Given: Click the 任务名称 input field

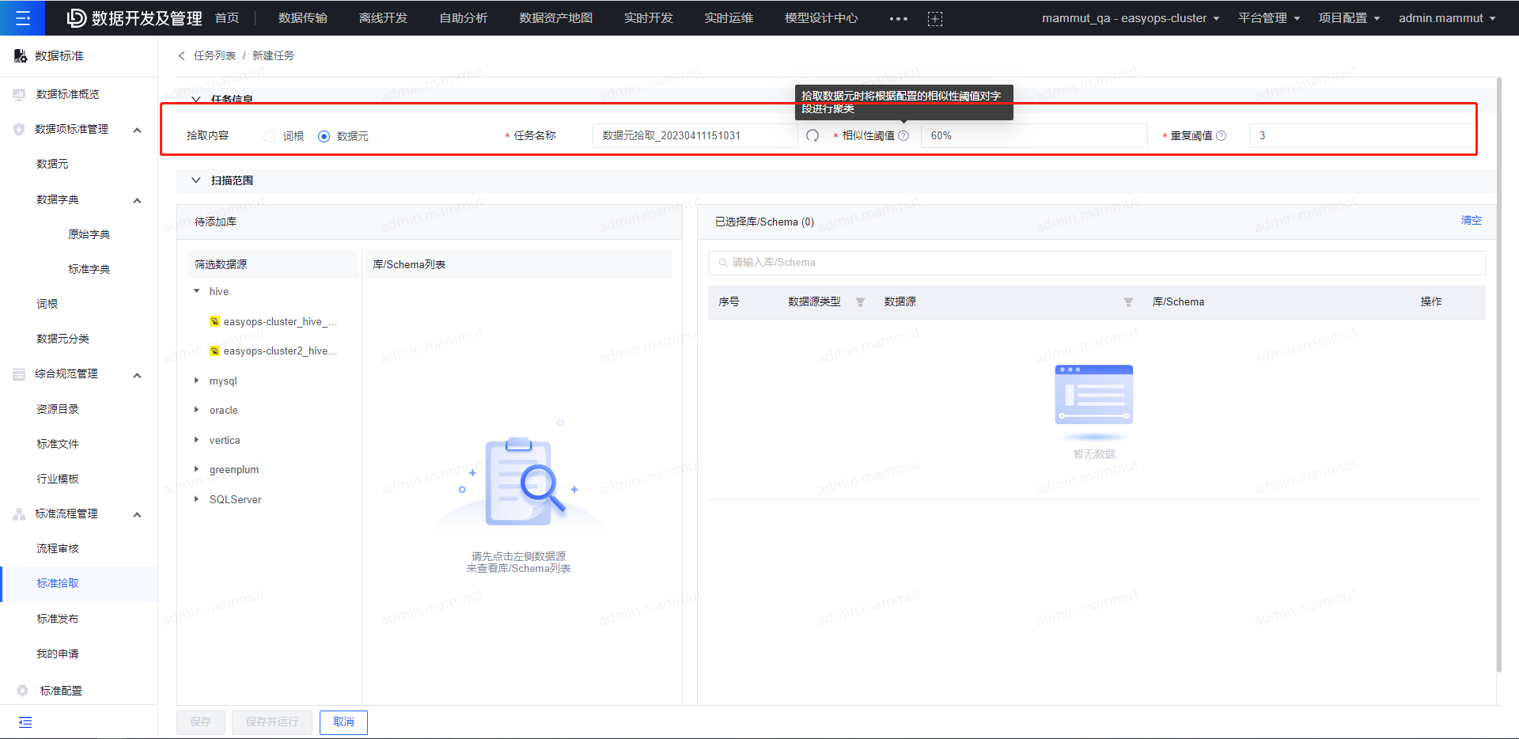Looking at the screenshot, I should tap(695, 135).
